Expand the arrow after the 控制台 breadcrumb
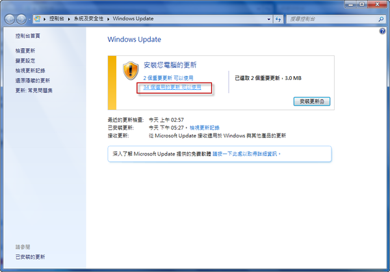Screen dimensions: 390x272 coord(69,19)
